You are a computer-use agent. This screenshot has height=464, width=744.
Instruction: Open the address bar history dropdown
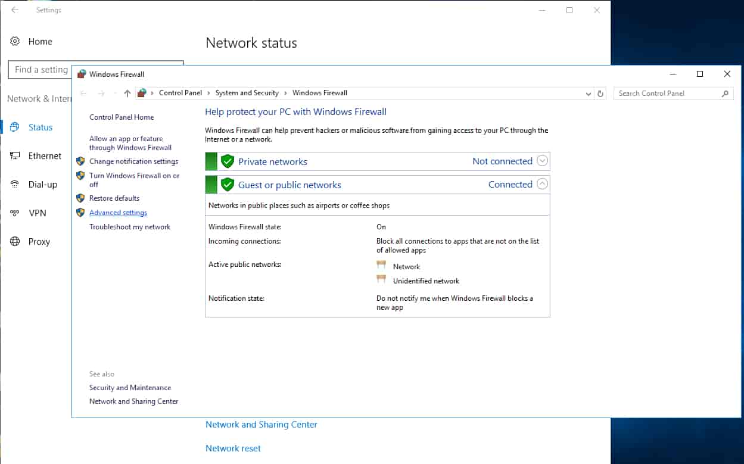(x=589, y=94)
